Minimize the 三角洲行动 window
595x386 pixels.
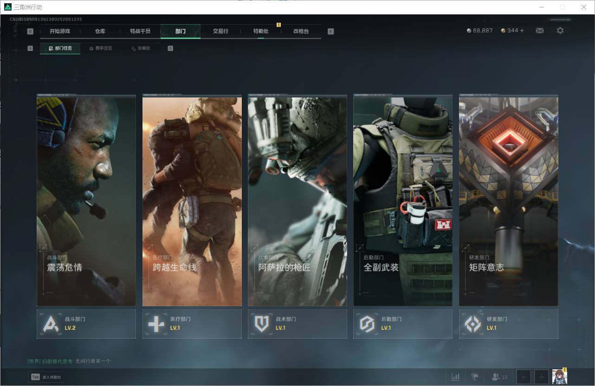[542, 7]
